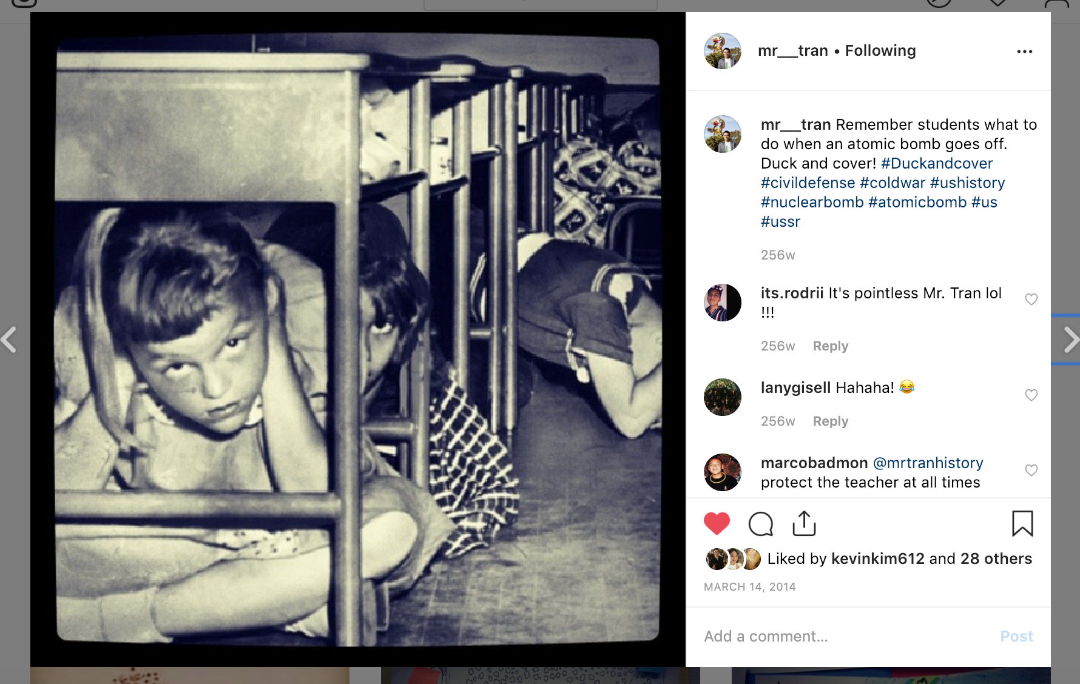Open the #coldwar hashtag link
This screenshot has height=684, width=1080.
click(x=893, y=183)
